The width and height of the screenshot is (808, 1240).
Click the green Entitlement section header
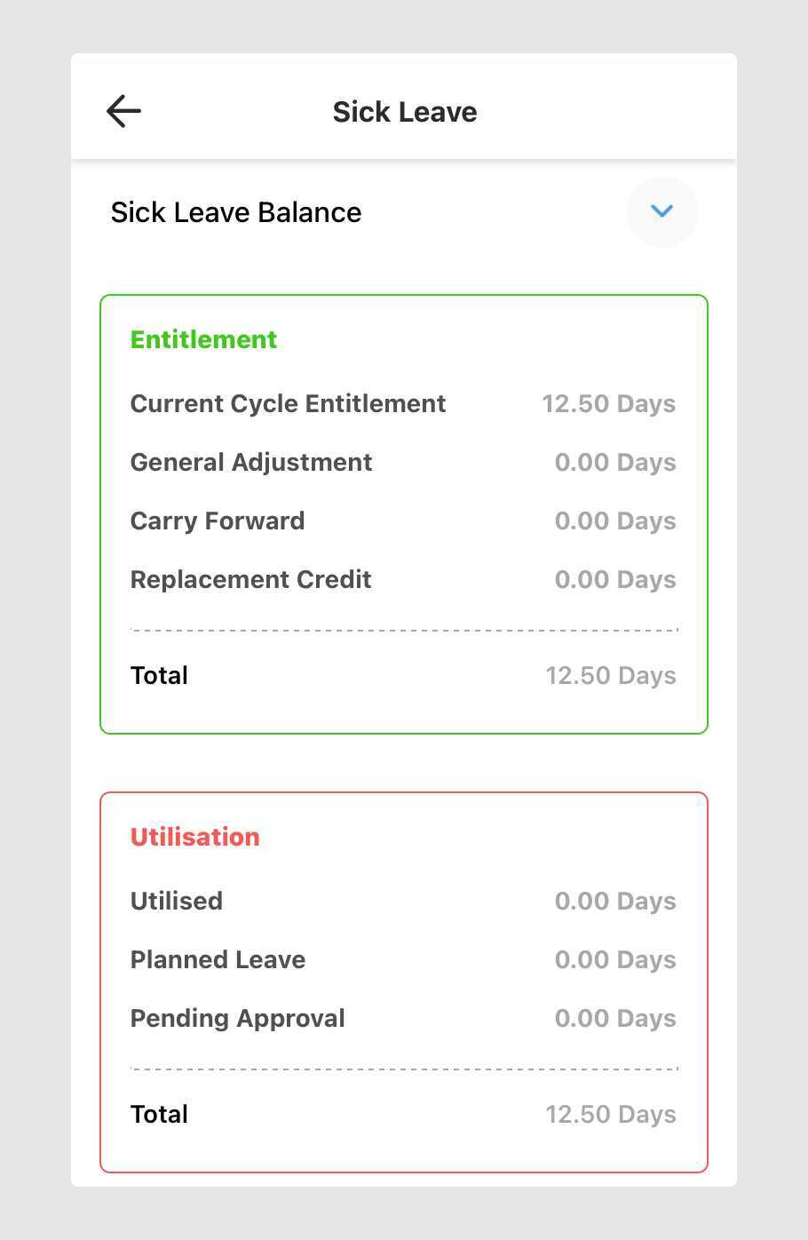pos(203,339)
